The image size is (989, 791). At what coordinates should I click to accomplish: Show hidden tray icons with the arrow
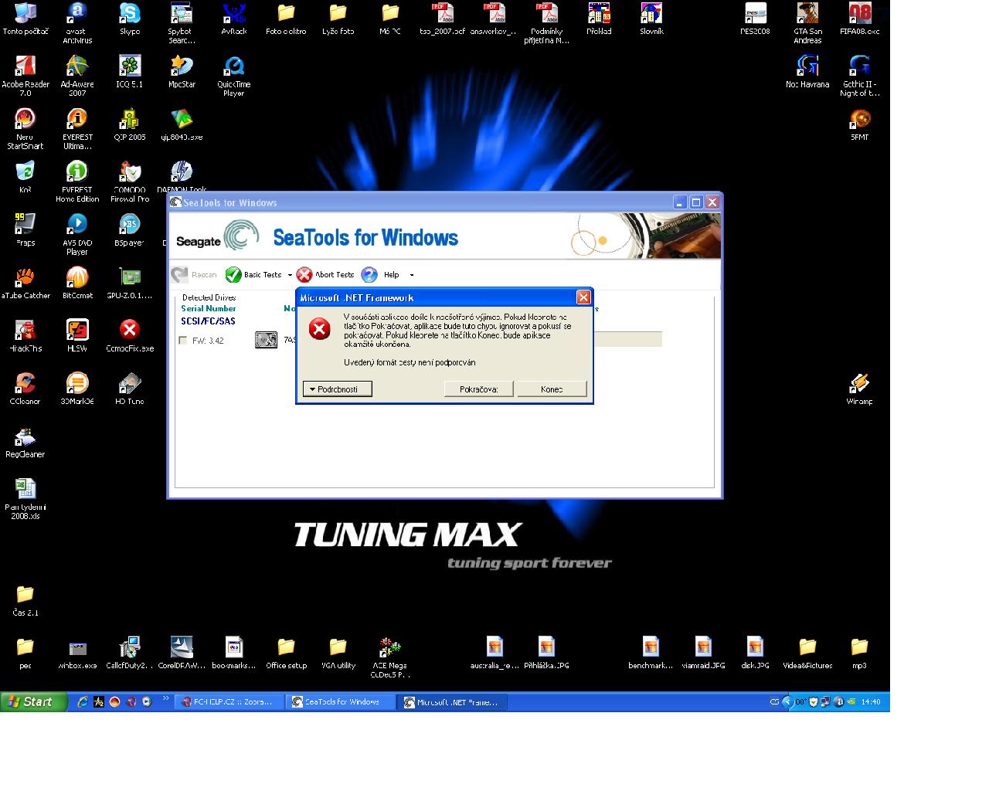click(x=787, y=702)
